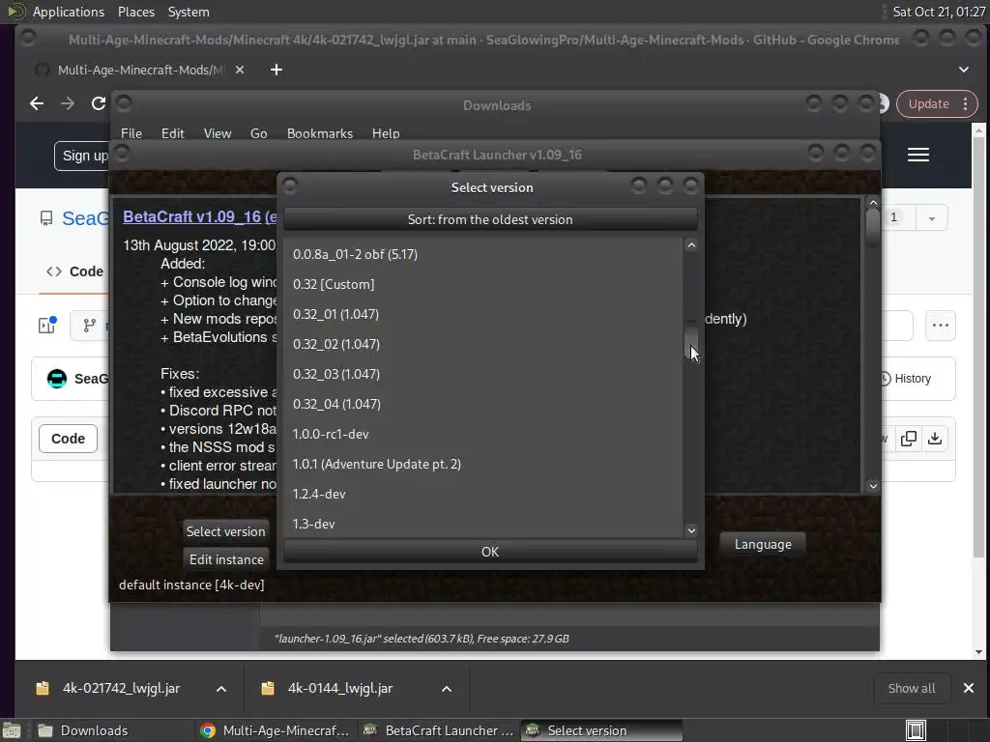Select version 0.32_01 (1.047)
Viewport: 990px width, 742px height.
[x=483, y=314]
